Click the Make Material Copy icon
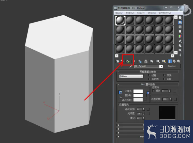Screen dimensions: 193x143 pos(140,61)
